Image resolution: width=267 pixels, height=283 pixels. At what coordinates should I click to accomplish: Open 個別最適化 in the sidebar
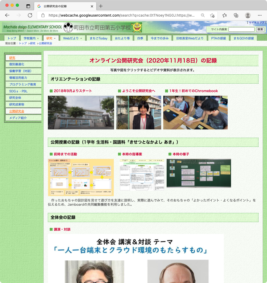coord(23,64)
